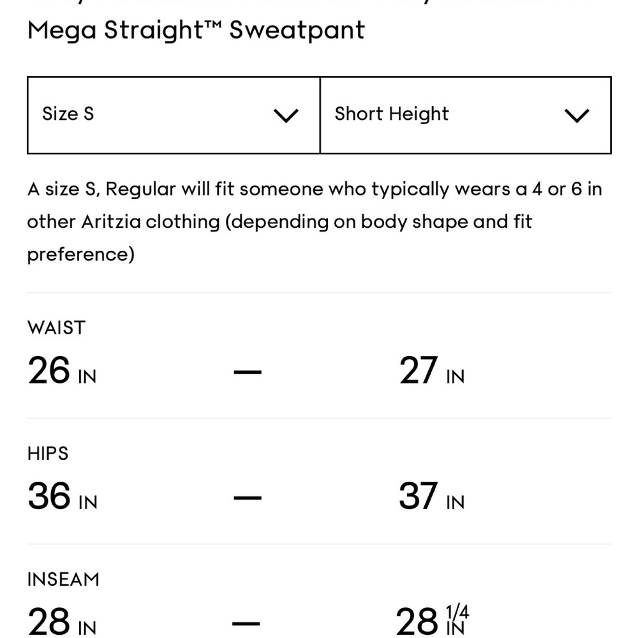Click the 37 IN hips maximum value

432,496
